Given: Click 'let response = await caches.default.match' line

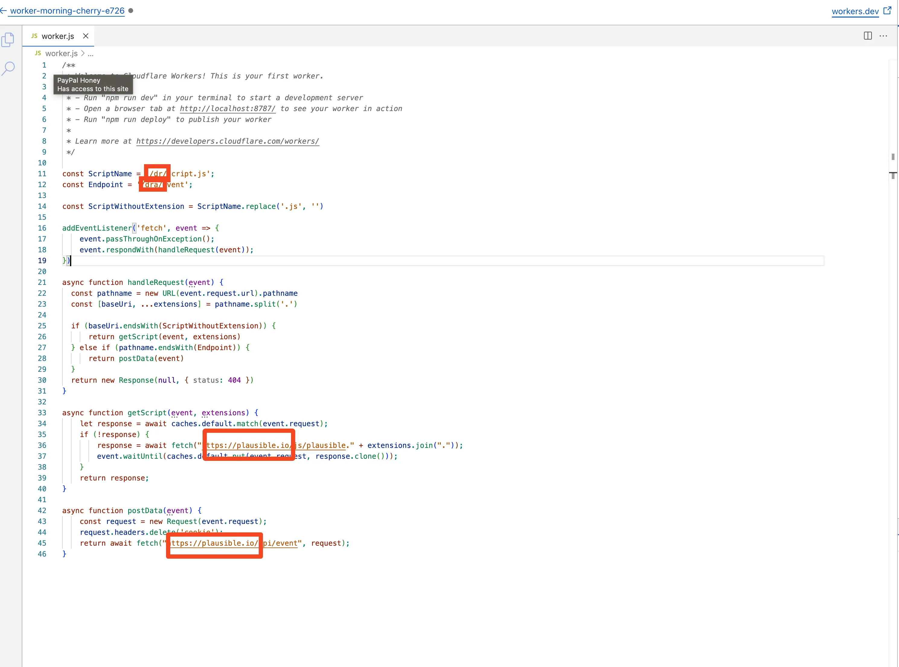Looking at the screenshot, I should [x=203, y=423].
